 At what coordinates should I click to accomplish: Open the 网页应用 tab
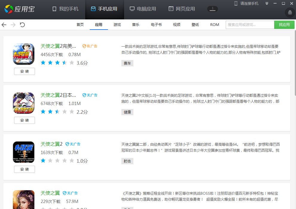pos(181,9)
